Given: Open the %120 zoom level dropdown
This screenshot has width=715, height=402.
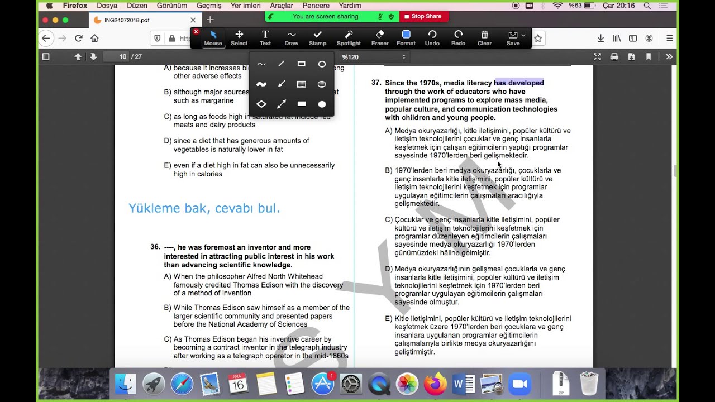Looking at the screenshot, I should 374,57.
